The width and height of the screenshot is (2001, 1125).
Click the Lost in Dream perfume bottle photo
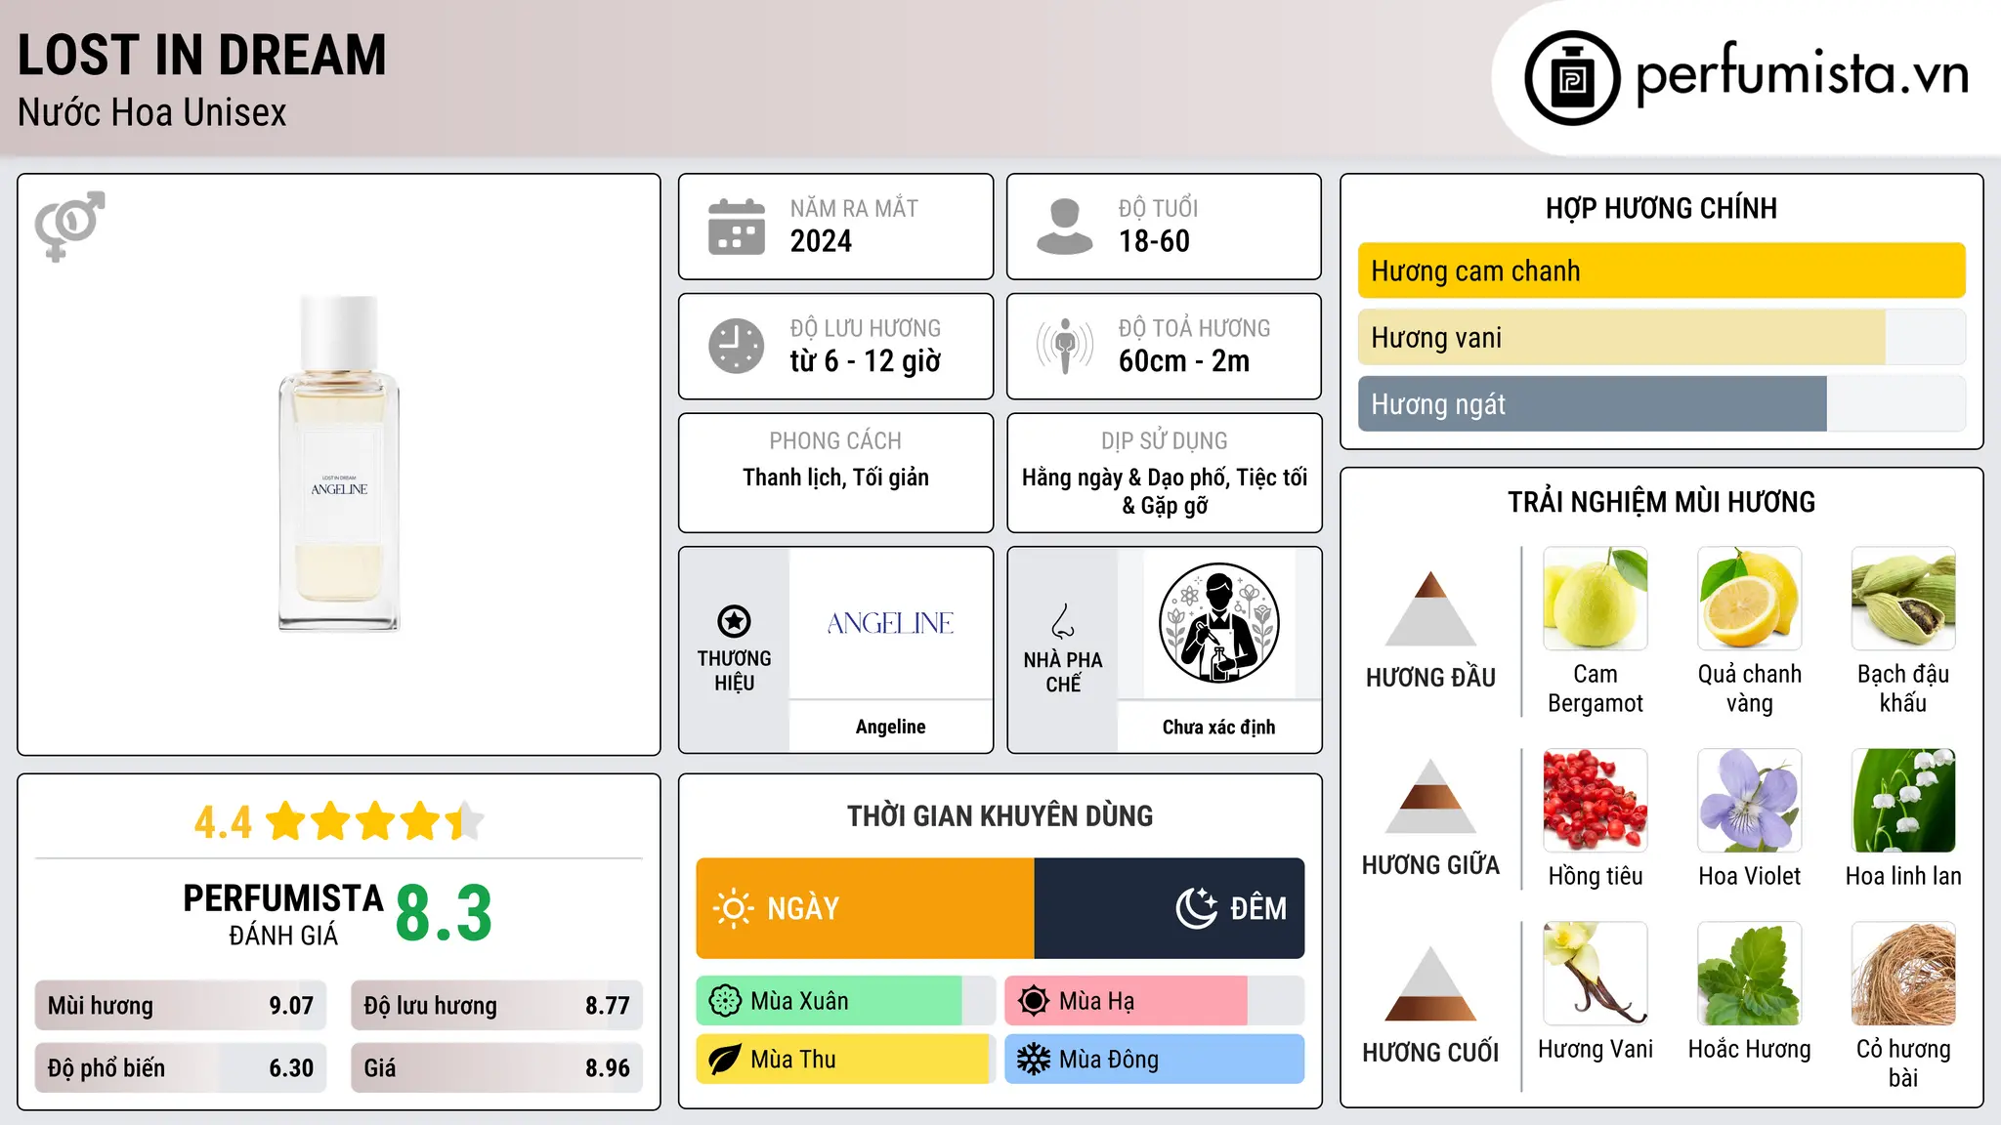[x=339, y=464]
